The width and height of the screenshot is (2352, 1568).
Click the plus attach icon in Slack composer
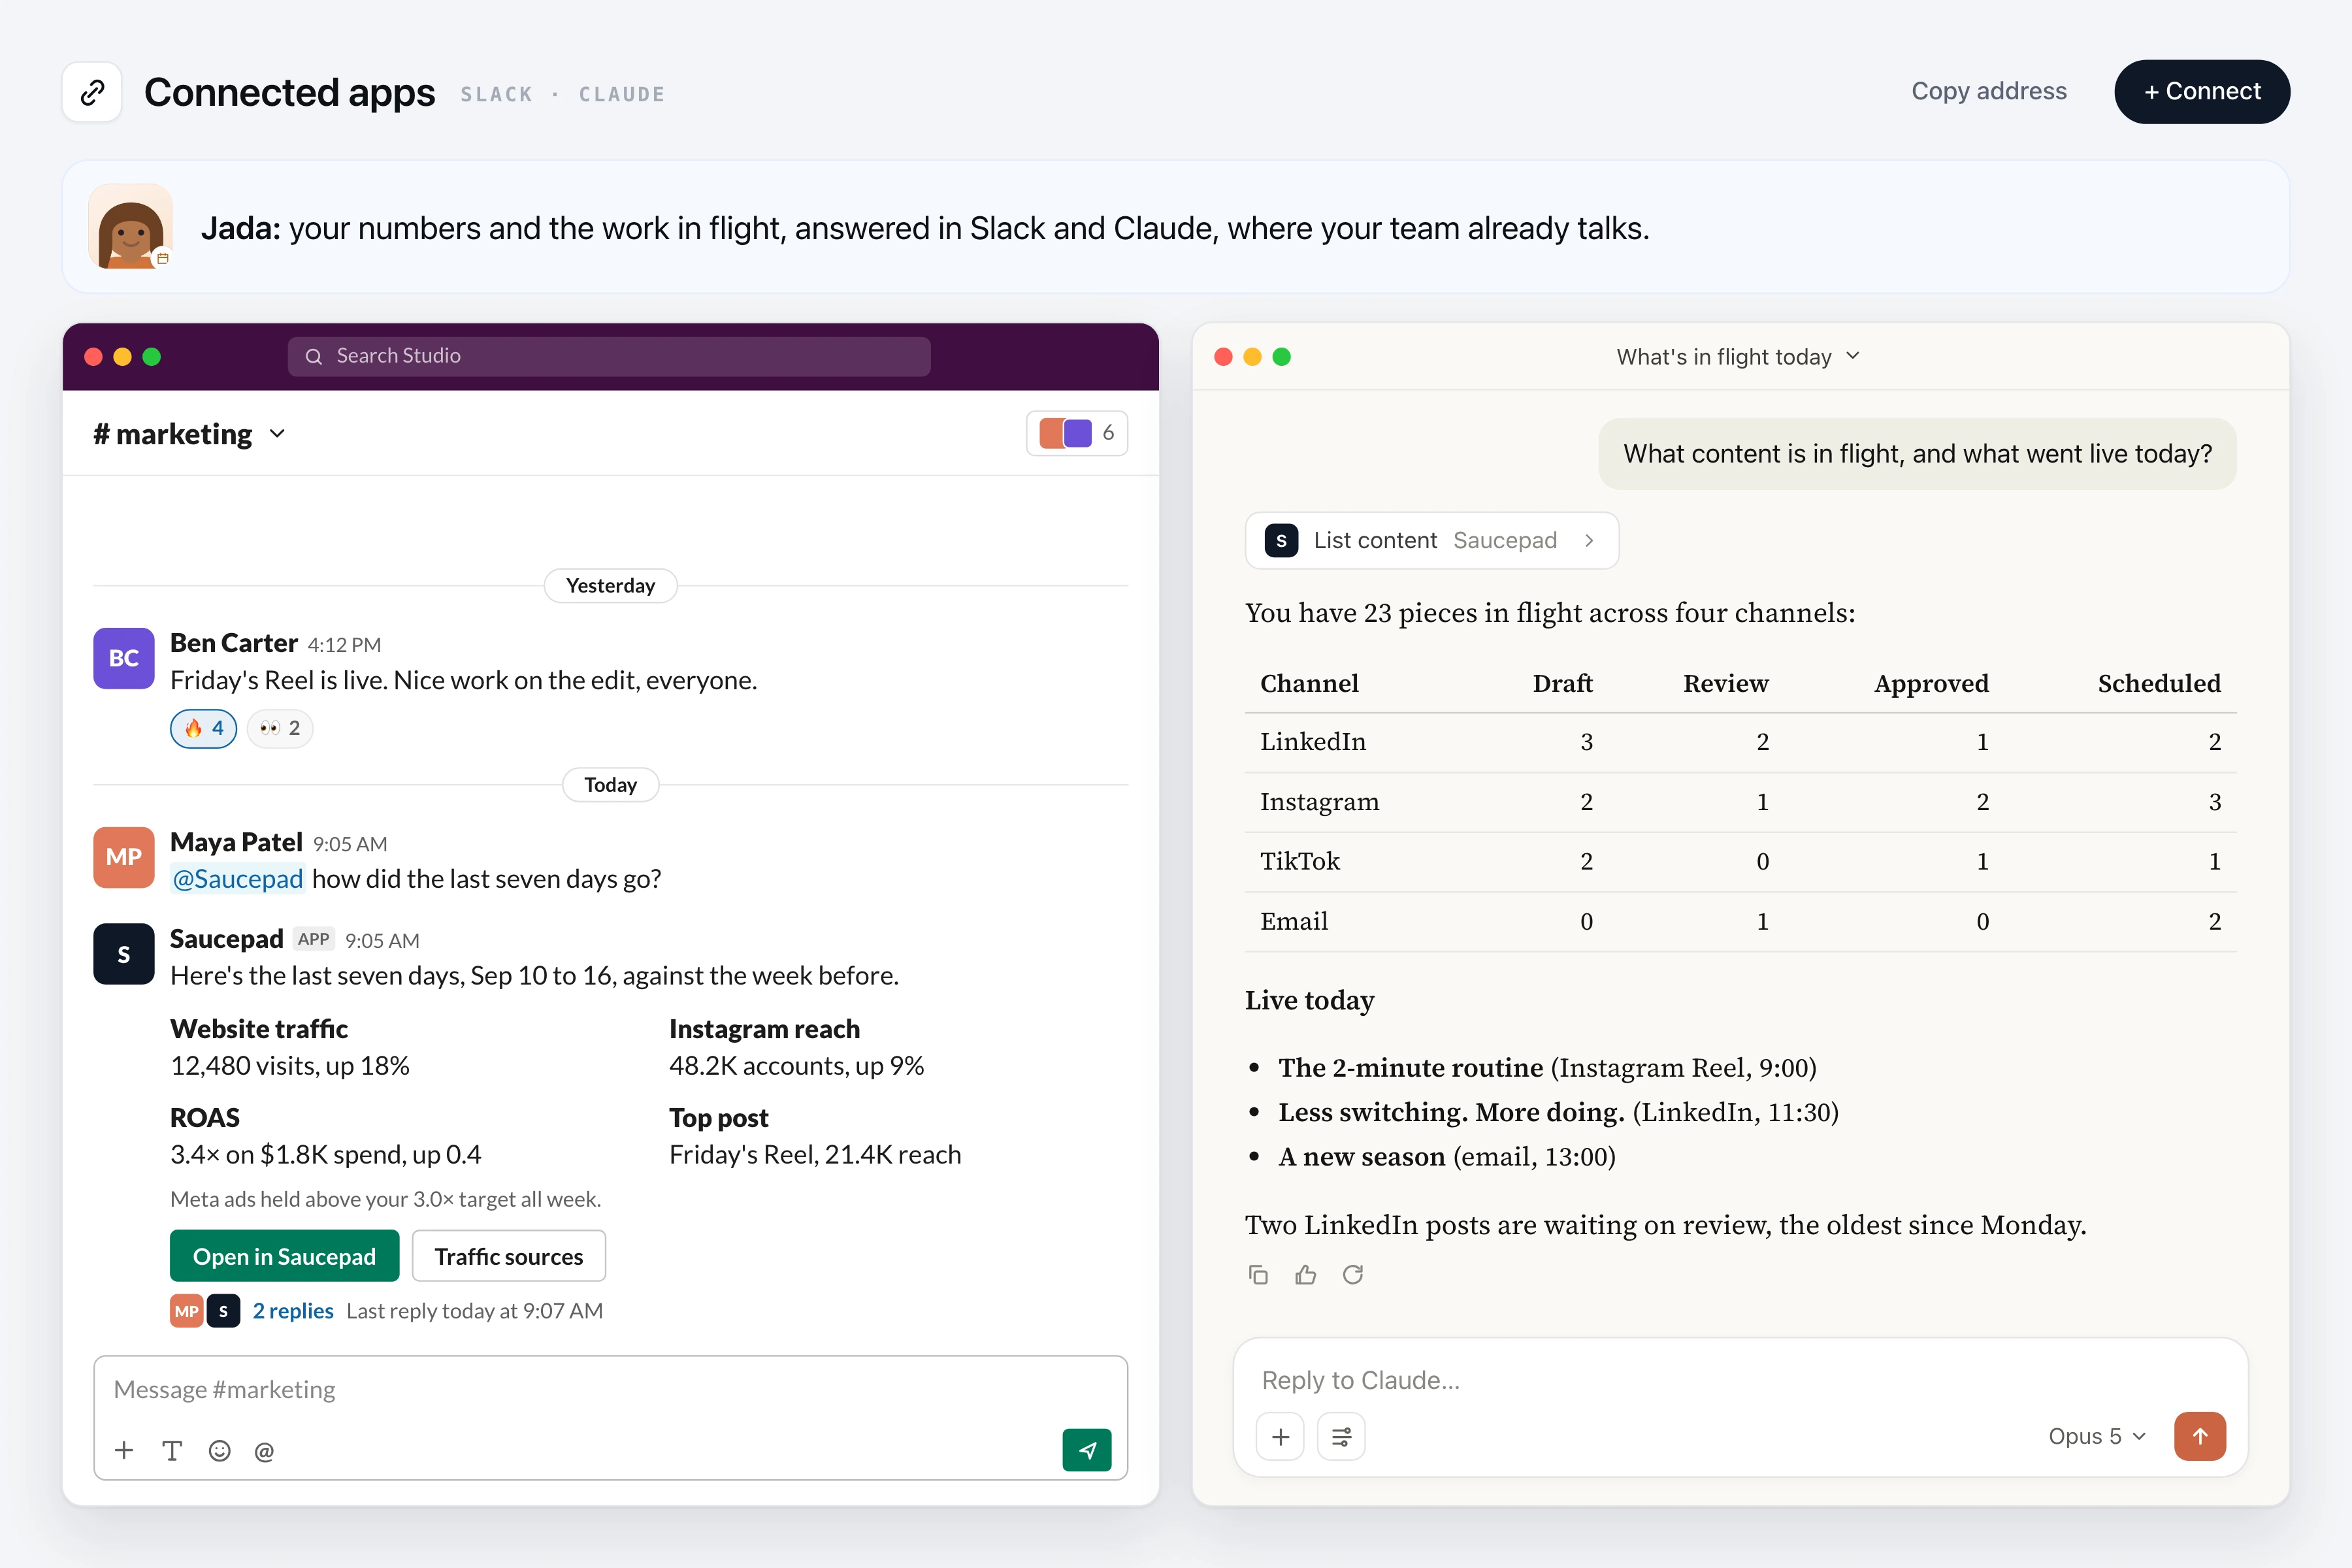(x=124, y=1450)
